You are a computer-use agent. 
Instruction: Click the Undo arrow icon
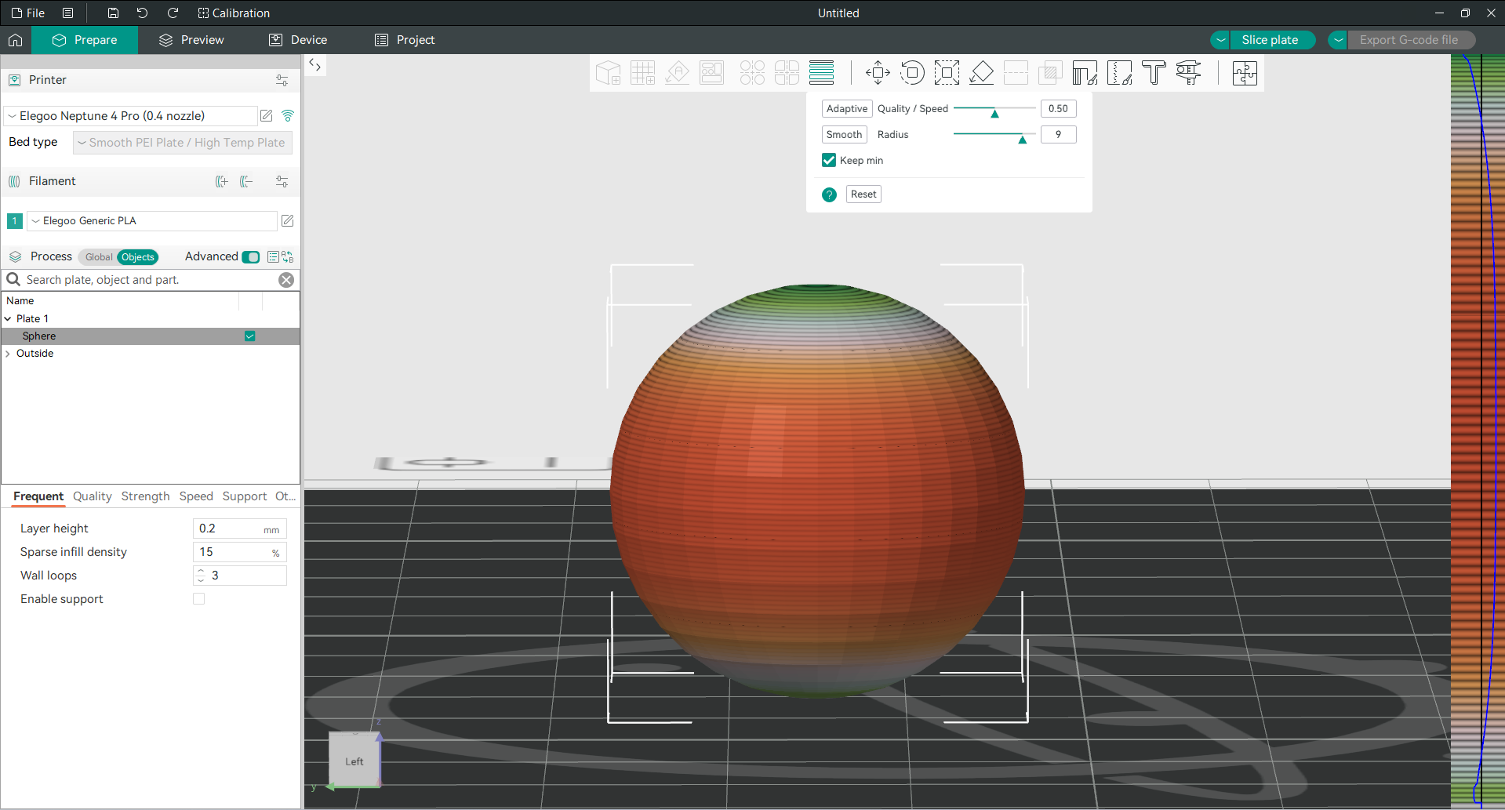click(142, 13)
